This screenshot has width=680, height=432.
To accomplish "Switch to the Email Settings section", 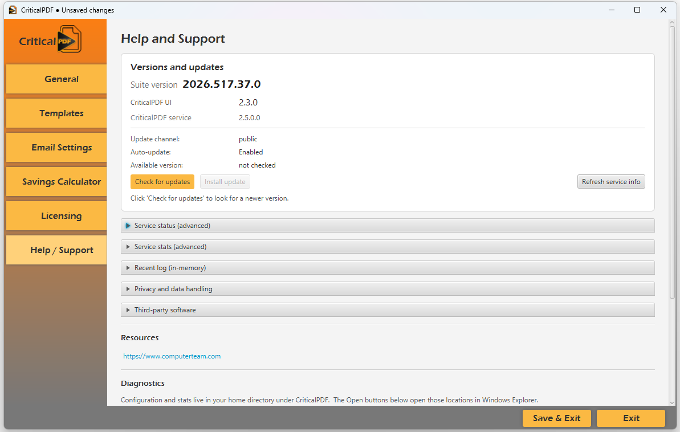I will 56,148.
